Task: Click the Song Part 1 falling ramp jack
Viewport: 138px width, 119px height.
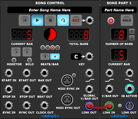Action: 130,73
